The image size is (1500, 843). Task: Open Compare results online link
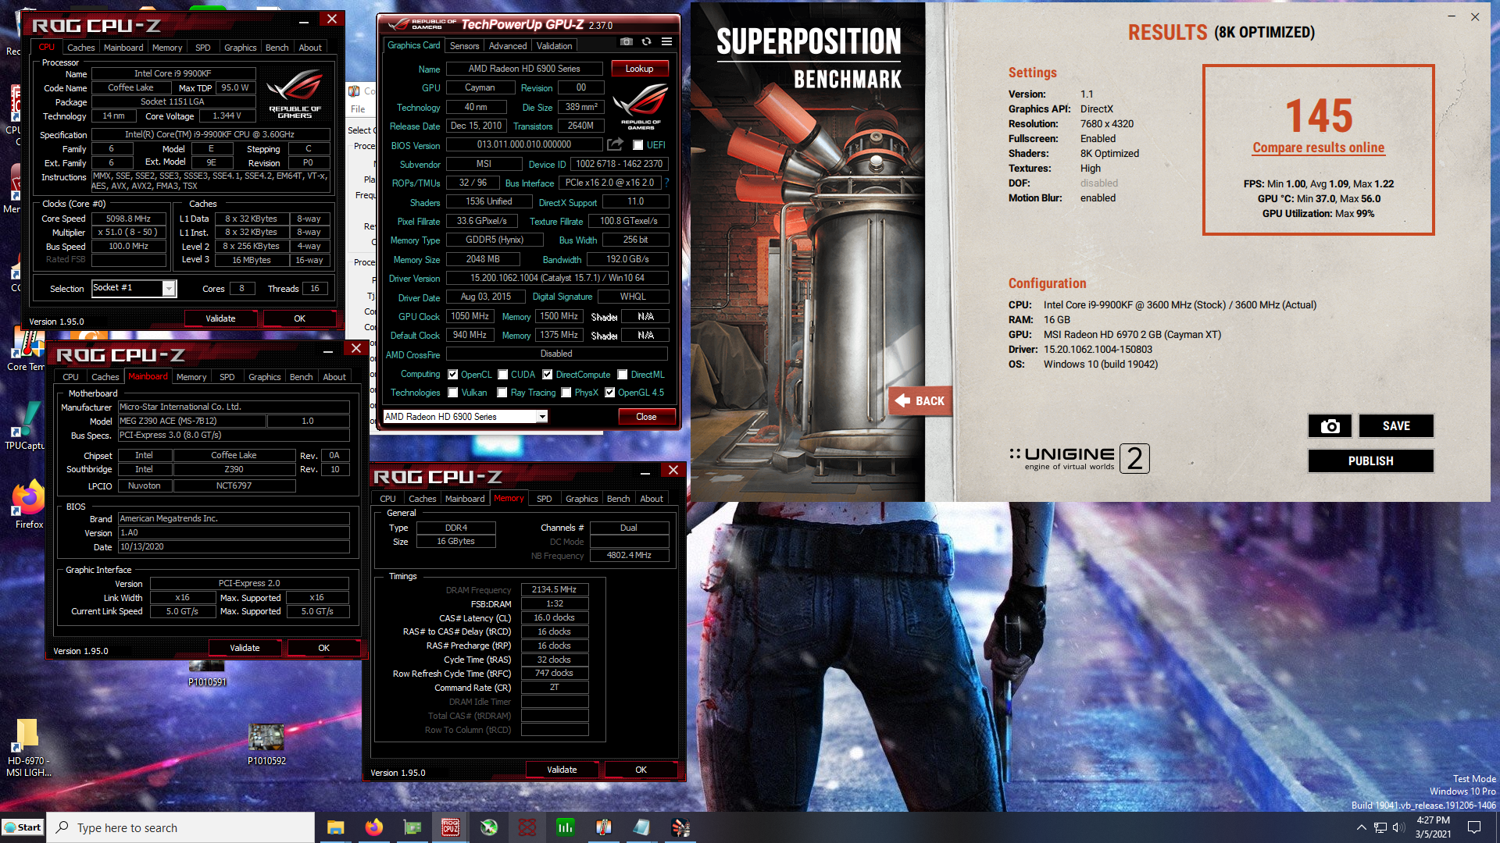(1318, 148)
